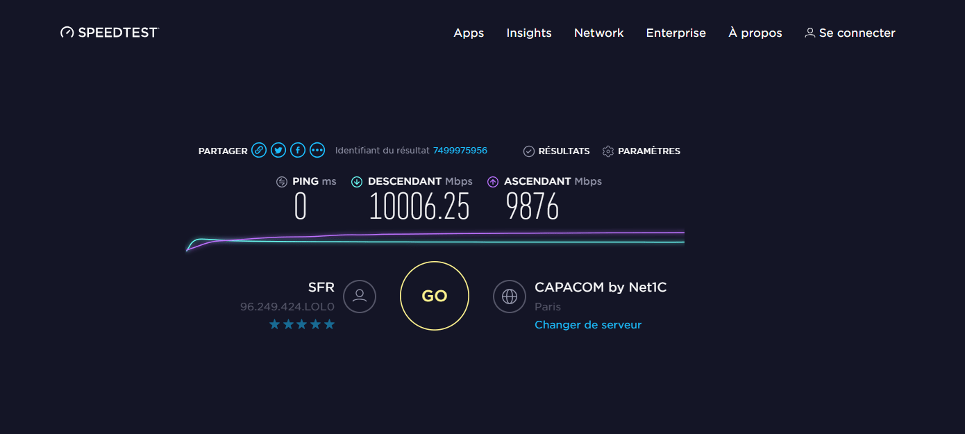
Task: Click the Speedtest logo
Action: coord(110,32)
